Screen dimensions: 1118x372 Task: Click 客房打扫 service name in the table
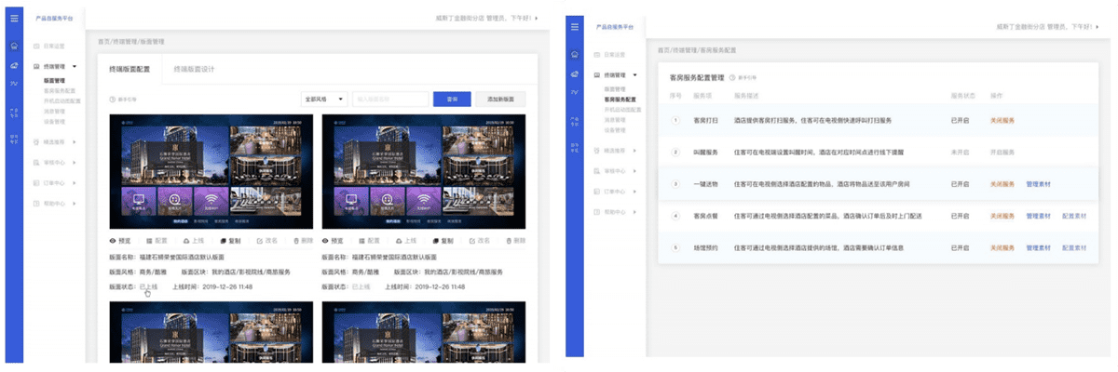coord(706,121)
